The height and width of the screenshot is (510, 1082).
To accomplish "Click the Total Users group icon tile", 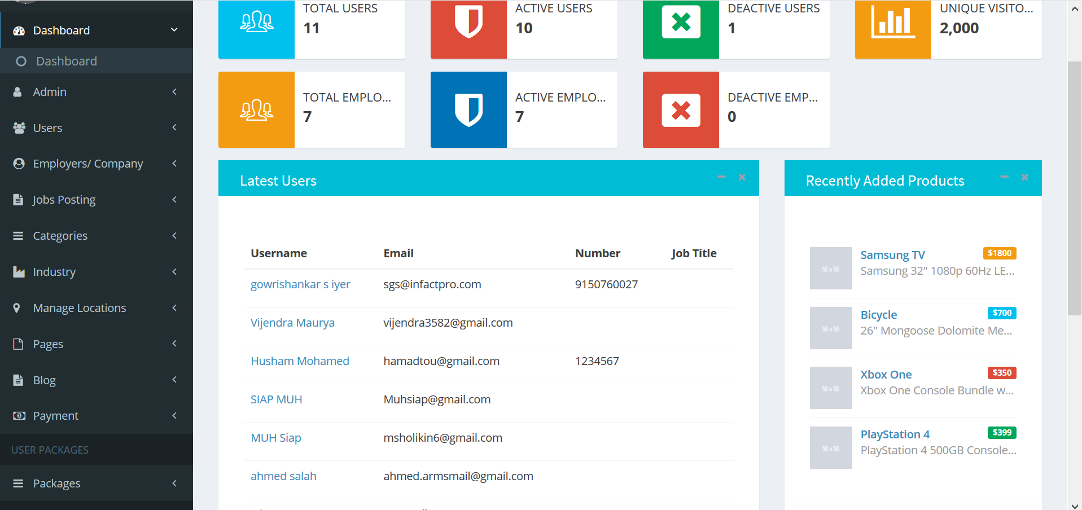I will pyautogui.click(x=256, y=23).
